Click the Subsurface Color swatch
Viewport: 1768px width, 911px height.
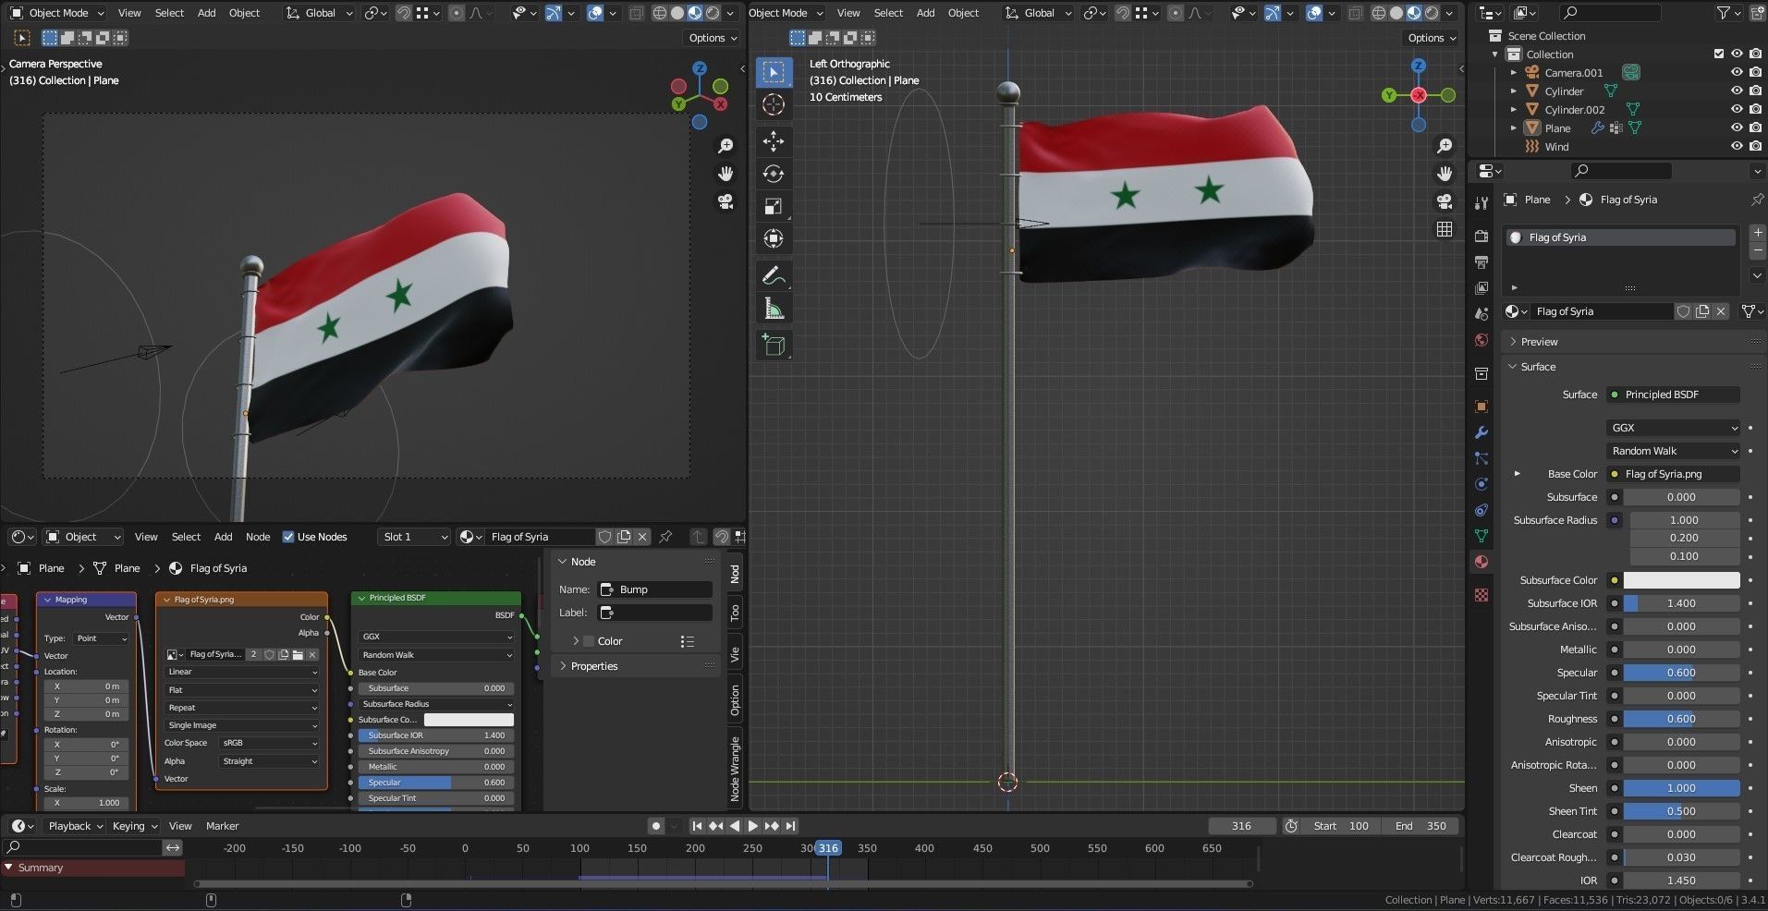(x=1682, y=579)
